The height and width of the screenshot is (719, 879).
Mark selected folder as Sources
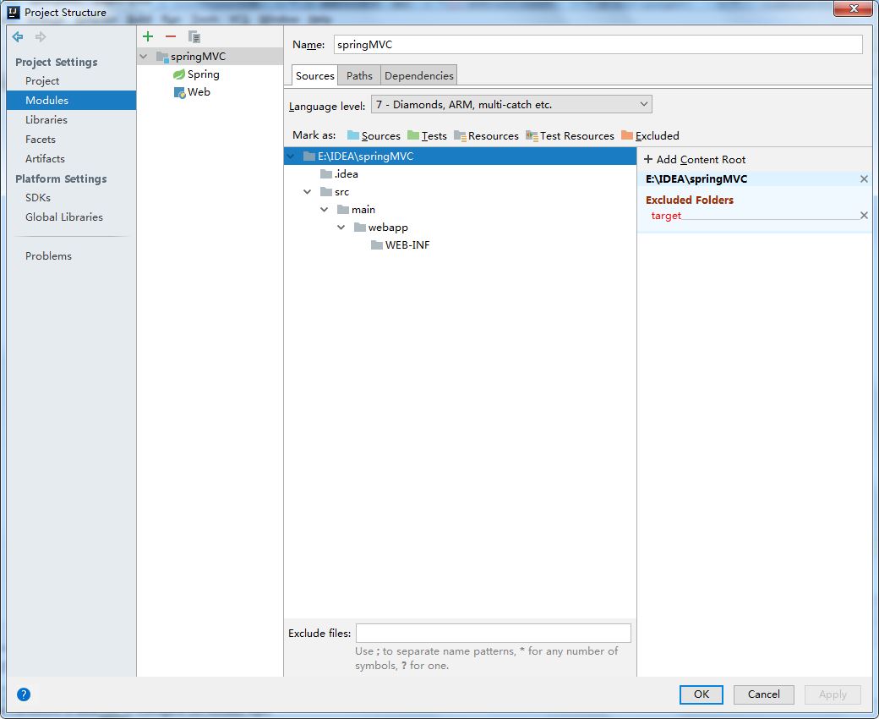(374, 135)
